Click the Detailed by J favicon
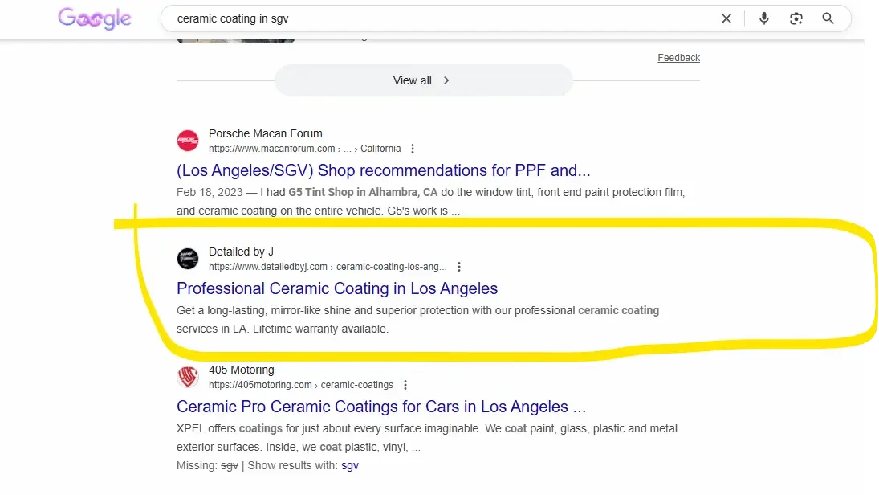 (188, 259)
